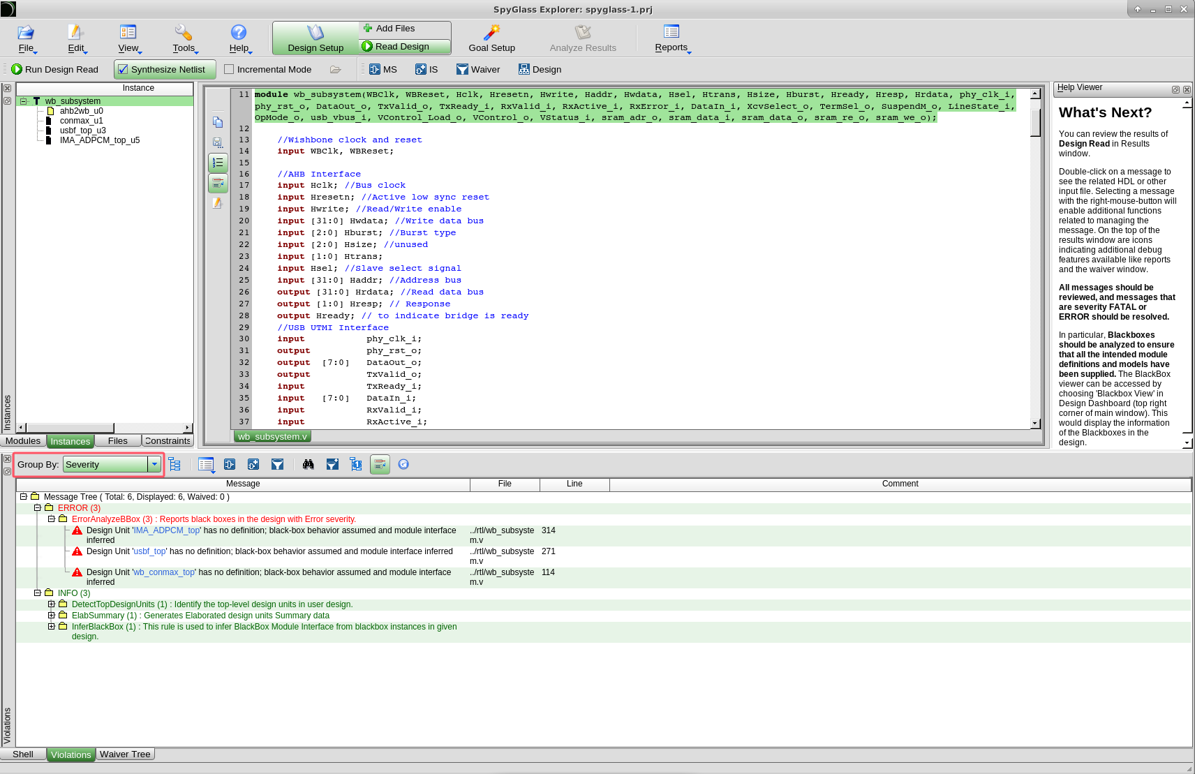Screen dimensions: 1195x774
Task: Switch to the Constraints tab
Action: [168, 440]
